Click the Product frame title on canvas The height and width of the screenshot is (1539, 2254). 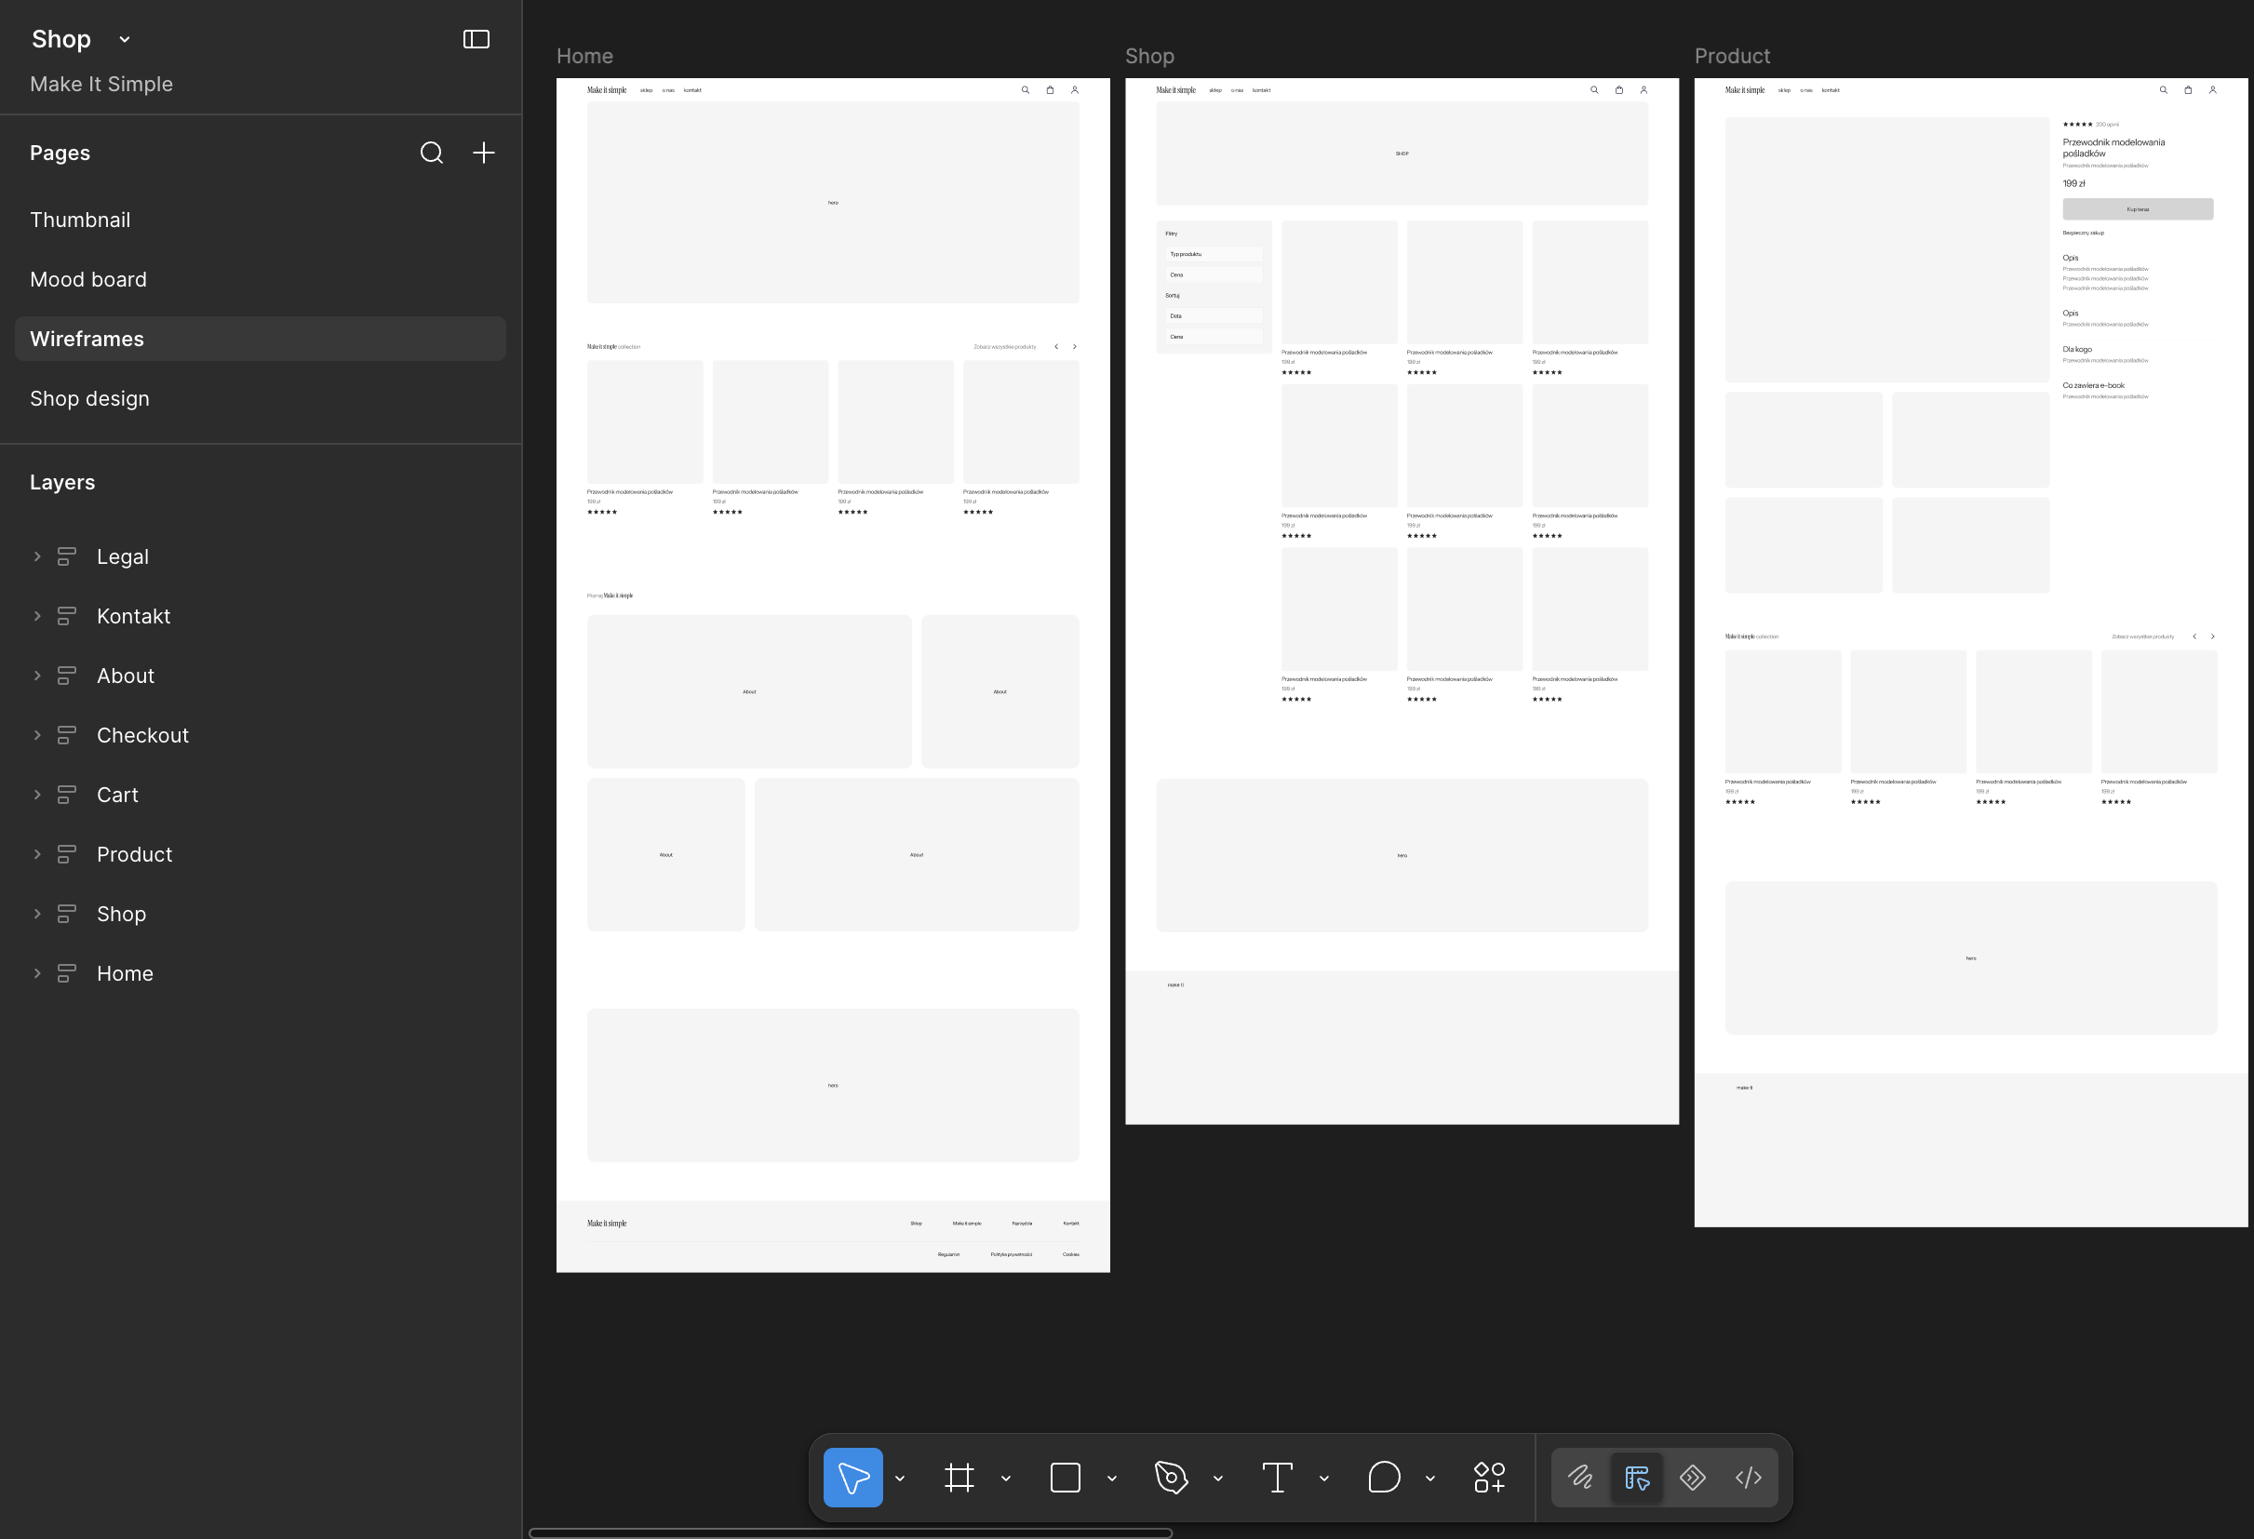[1732, 56]
